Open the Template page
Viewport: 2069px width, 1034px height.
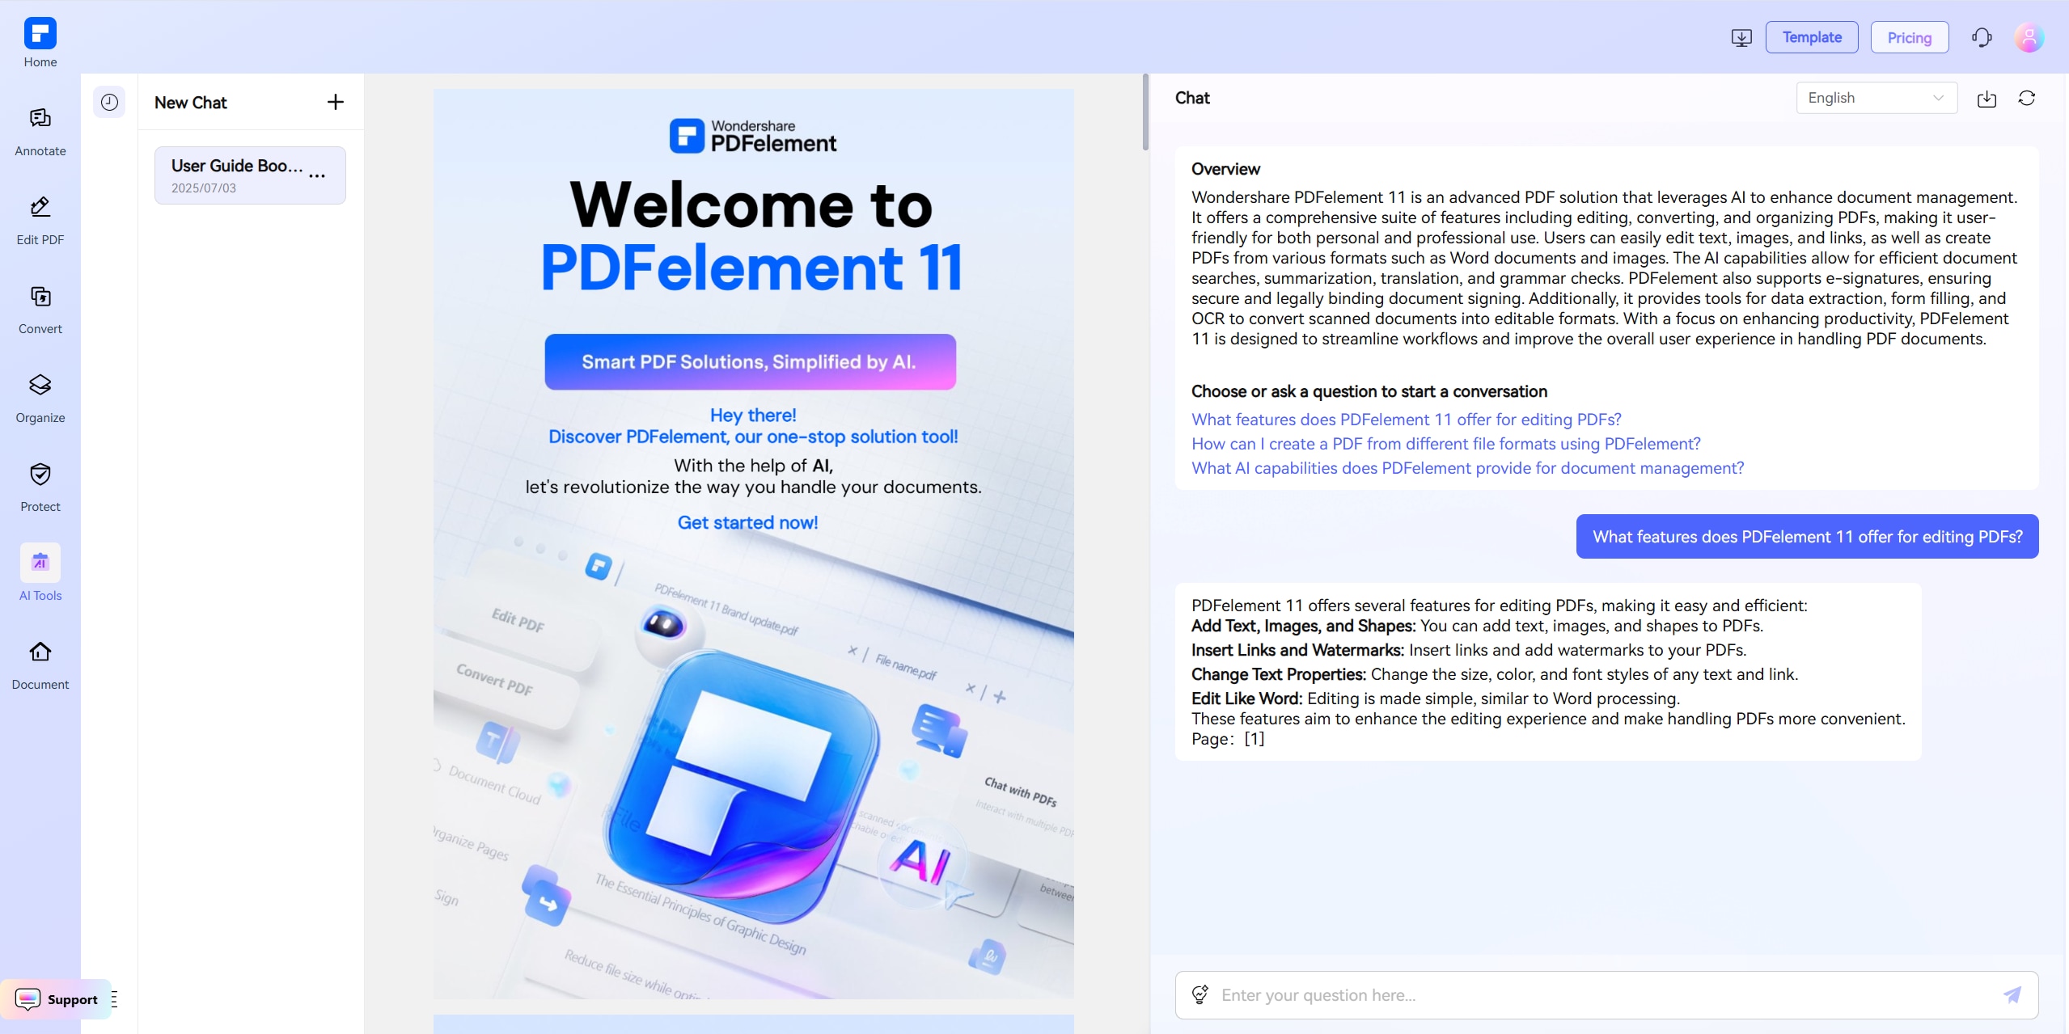coord(1812,37)
